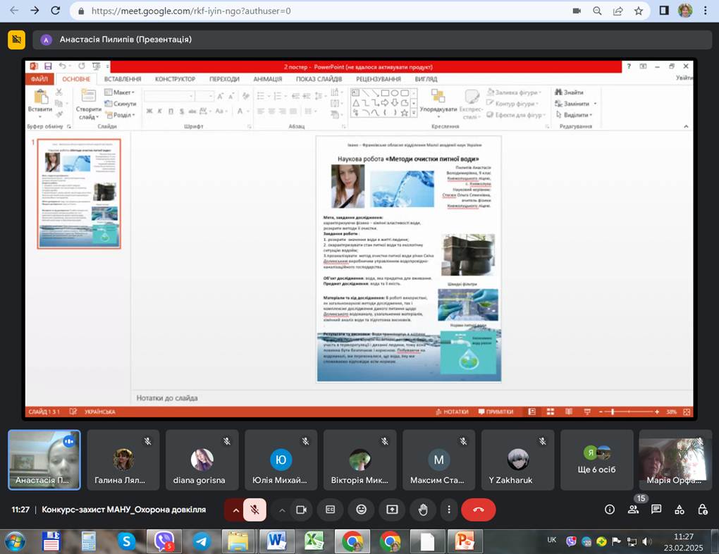Select Анастасія Пилипів's video tile
Image resolution: width=719 pixels, height=554 pixels.
pyautogui.click(x=44, y=460)
